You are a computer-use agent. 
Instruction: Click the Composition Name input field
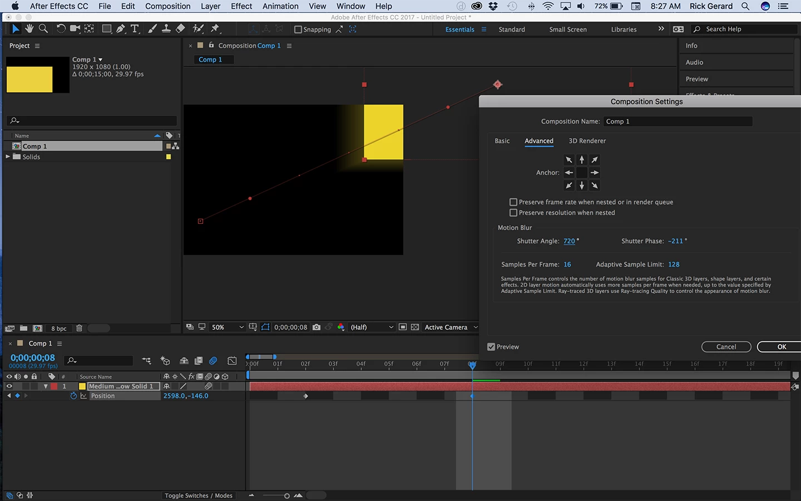coord(678,121)
